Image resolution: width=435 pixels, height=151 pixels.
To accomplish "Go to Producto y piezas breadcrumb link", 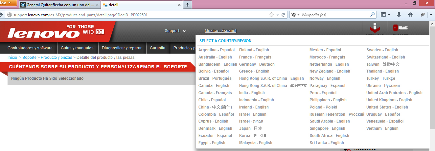I will coord(56,58).
